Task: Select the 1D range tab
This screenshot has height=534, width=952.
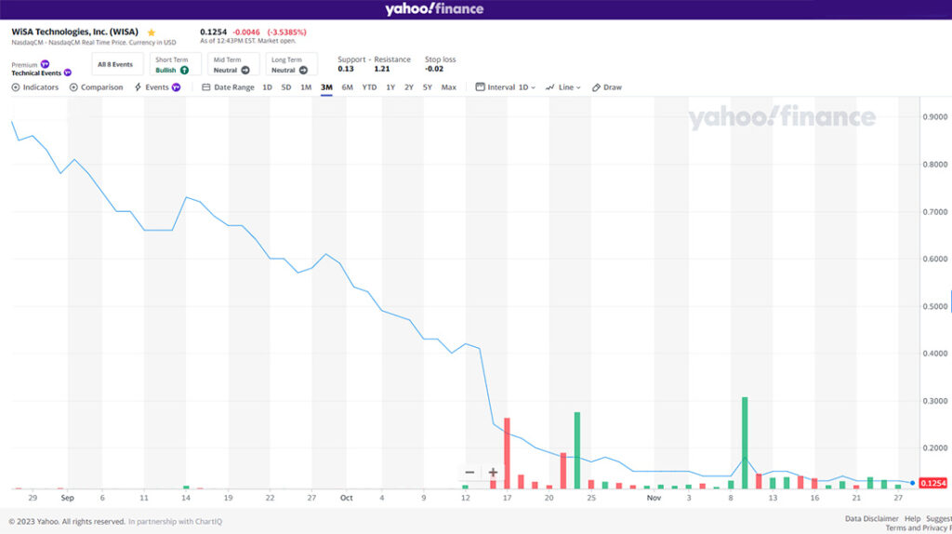Action: point(267,87)
